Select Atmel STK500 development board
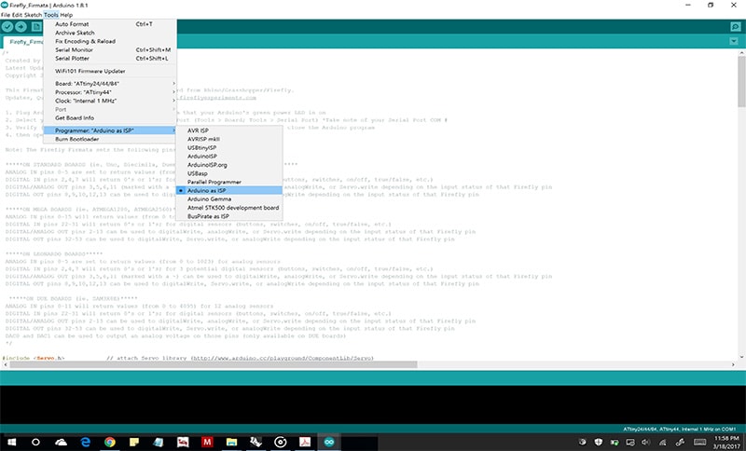The image size is (746, 451). coord(229,208)
